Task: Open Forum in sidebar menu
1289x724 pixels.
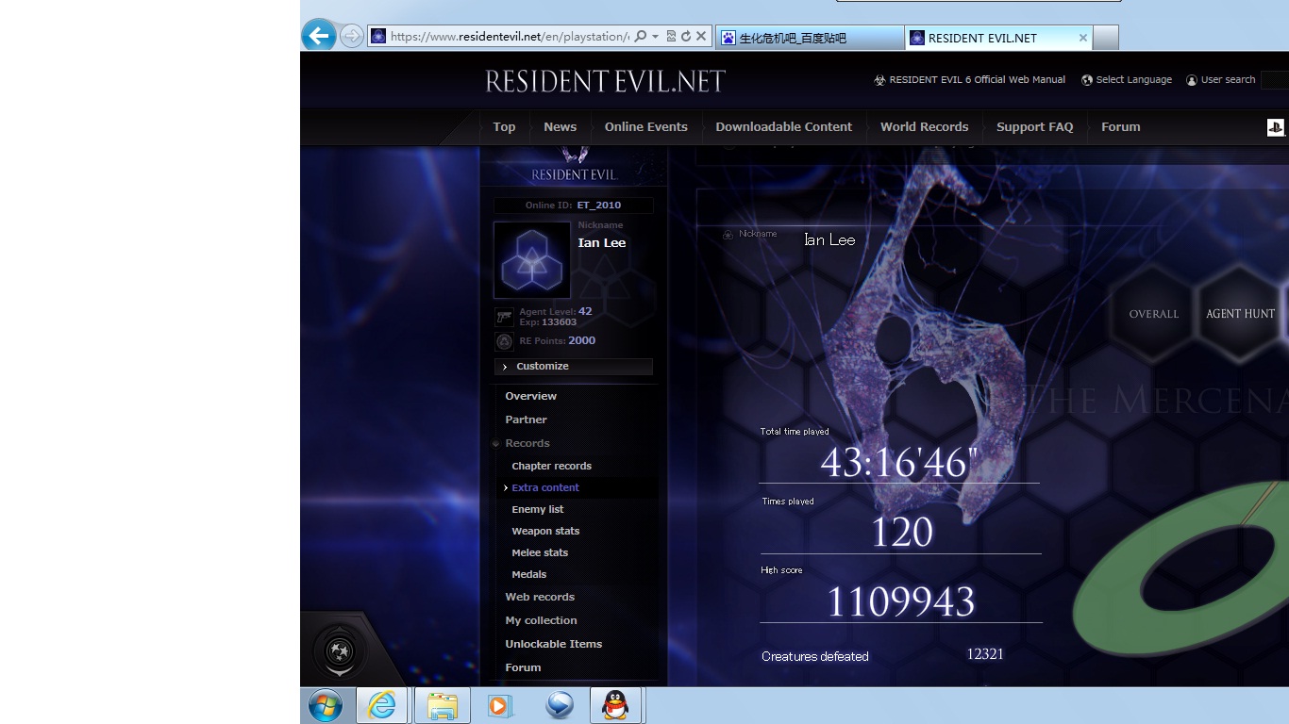Action: click(523, 668)
